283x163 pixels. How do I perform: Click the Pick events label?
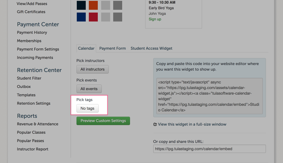tap(87, 80)
